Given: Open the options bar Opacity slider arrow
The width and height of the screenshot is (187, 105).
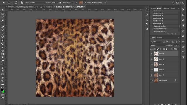Looking at the screenshot, I should [x=57, y=3].
